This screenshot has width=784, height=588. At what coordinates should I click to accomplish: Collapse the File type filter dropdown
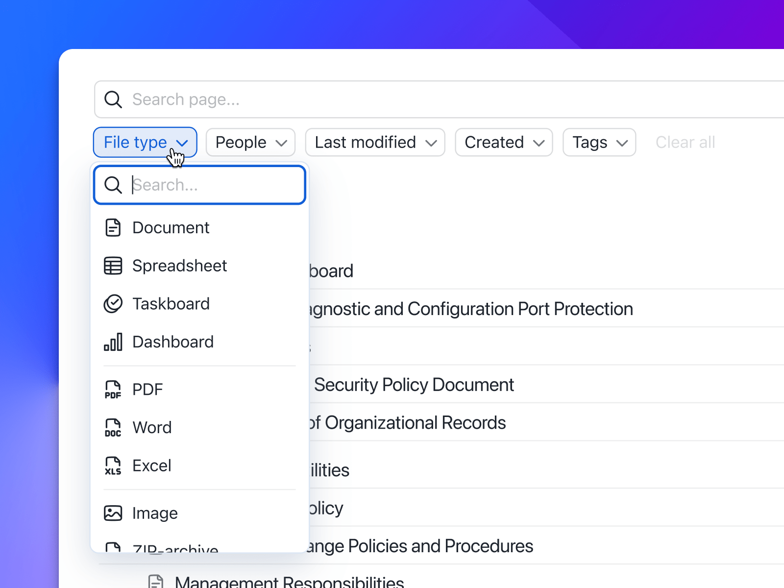pos(145,143)
